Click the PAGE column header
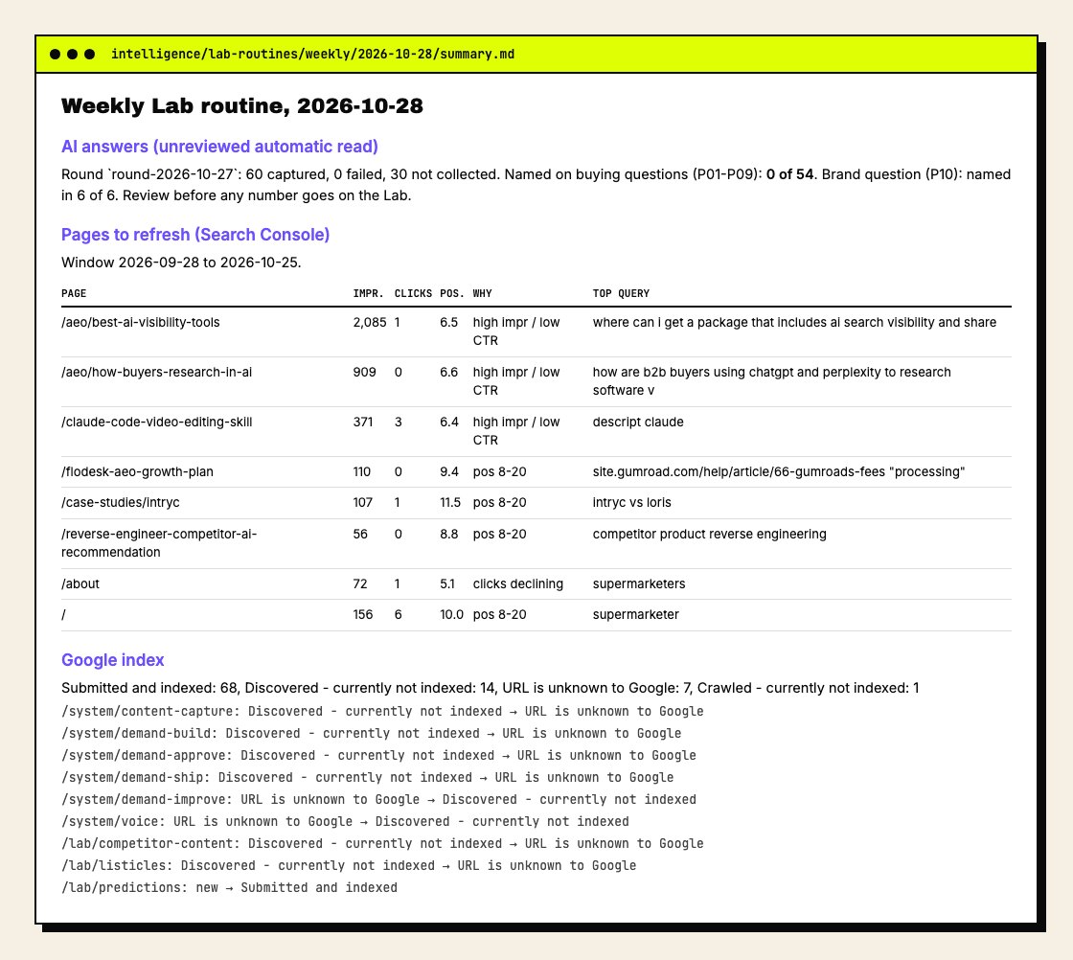The image size is (1073, 960). tap(74, 293)
